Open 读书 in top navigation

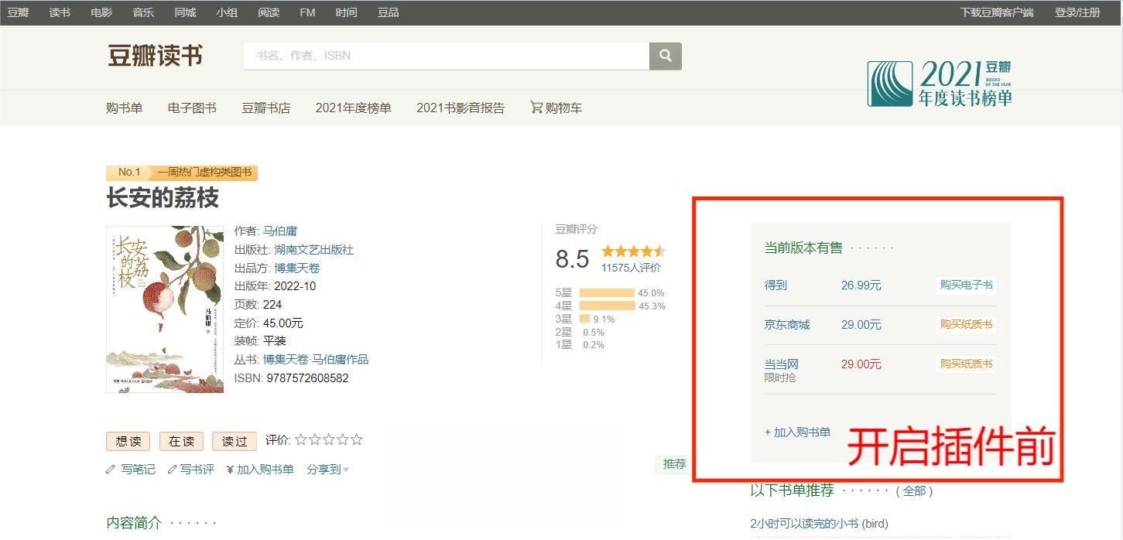(x=60, y=12)
